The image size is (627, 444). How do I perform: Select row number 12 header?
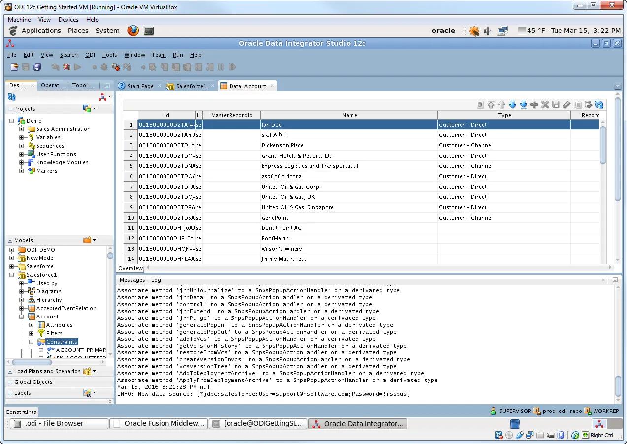[x=131, y=238]
